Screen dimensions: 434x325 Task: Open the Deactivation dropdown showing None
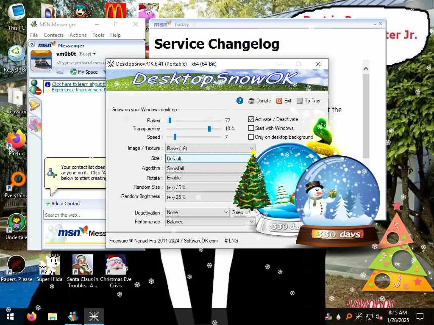198,212
